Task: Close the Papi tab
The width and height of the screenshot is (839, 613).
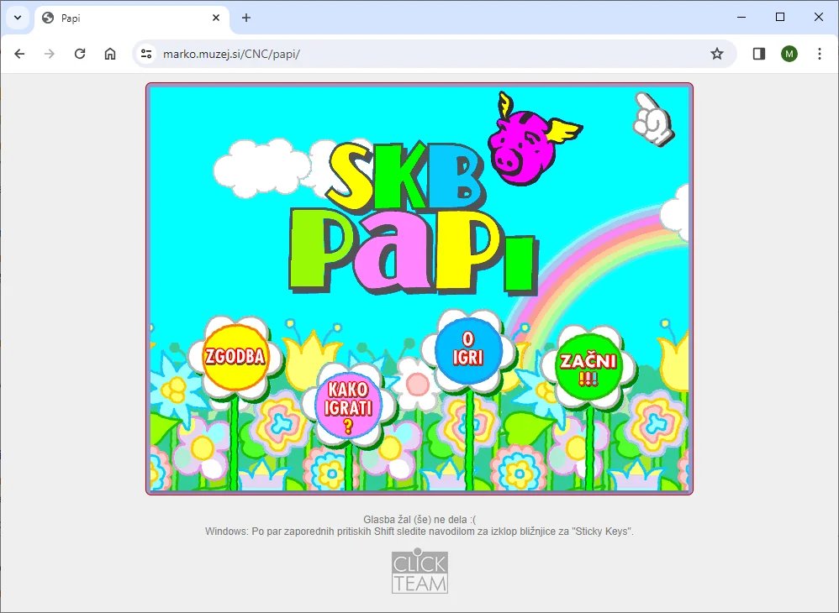Action: [216, 18]
